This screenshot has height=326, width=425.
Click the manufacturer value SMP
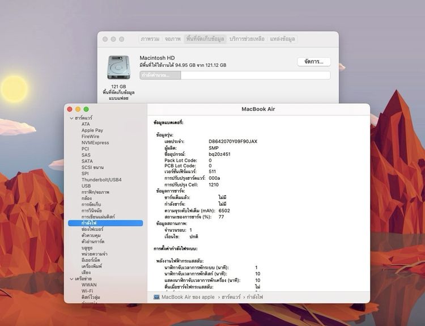(x=214, y=148)
